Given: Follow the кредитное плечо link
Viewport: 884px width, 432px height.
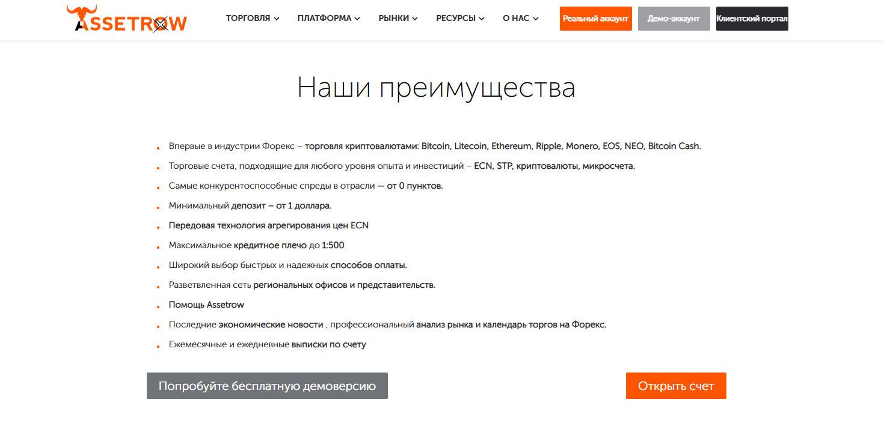Looking at the screenshot, I should 270,245.
